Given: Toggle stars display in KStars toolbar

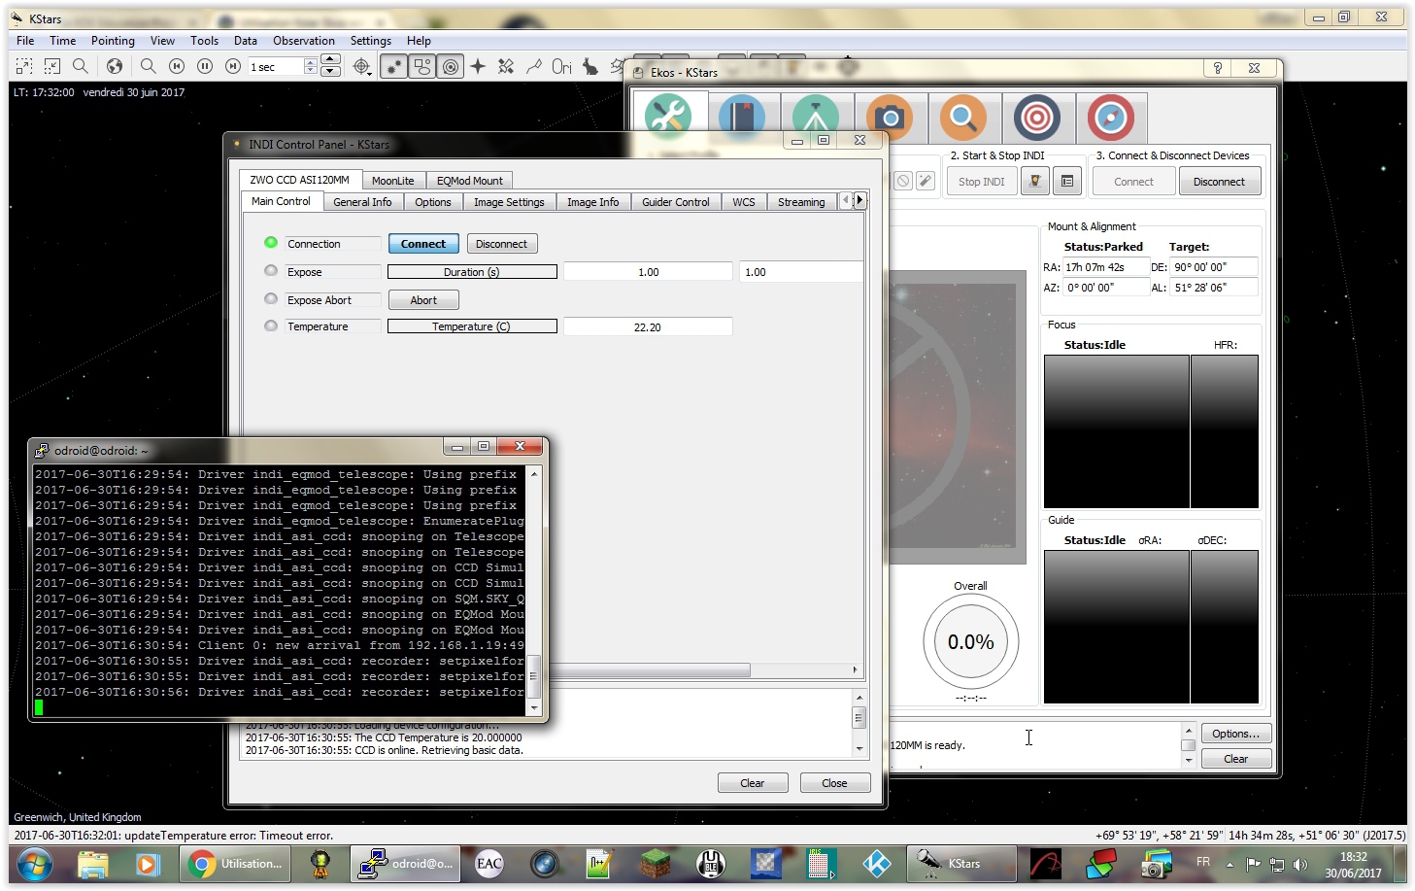Looking at the screenshot, I should click(393, 66).
